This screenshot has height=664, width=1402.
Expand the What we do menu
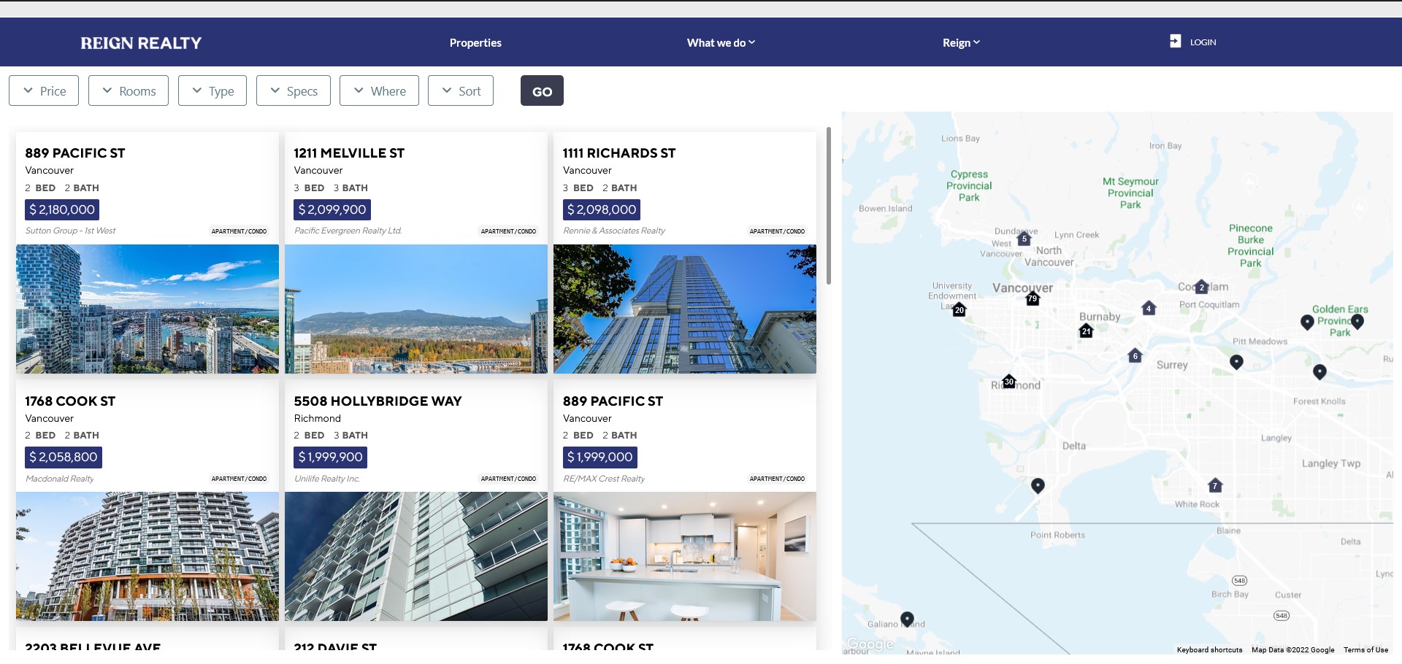[721, 42]
